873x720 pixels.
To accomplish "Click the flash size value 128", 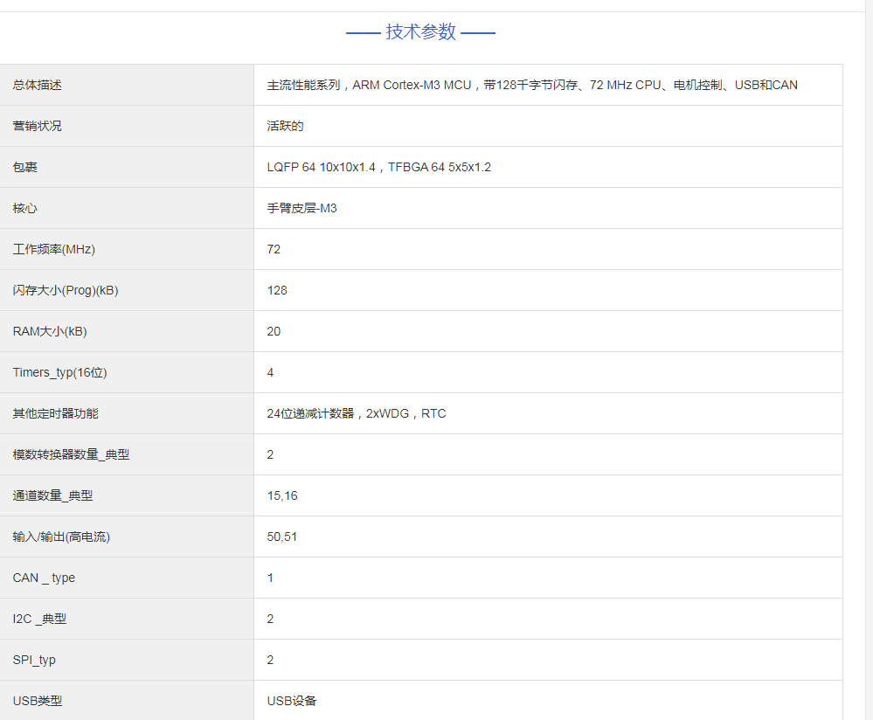I will coord(277,291).
